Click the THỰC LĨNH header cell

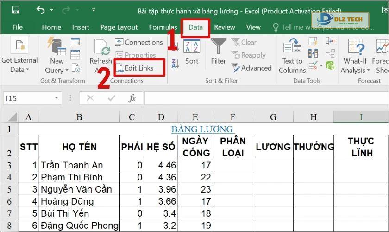tap(361, 147)
